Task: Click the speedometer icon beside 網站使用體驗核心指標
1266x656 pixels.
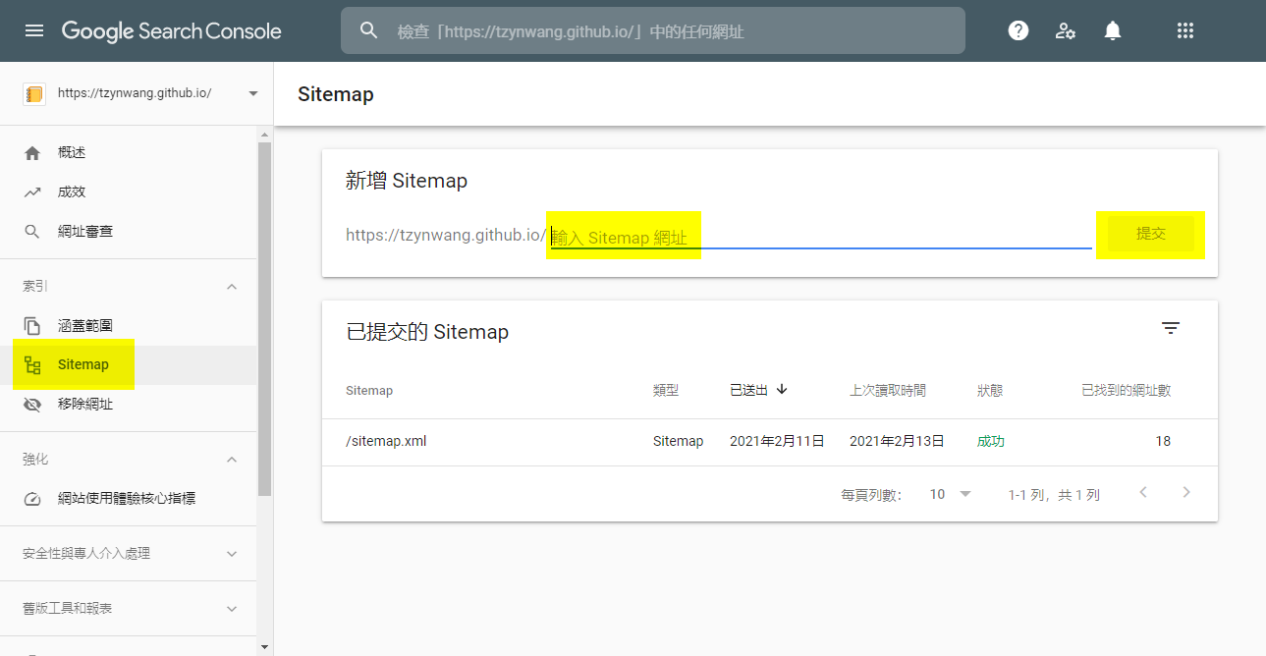Action: tap(32, 499)
